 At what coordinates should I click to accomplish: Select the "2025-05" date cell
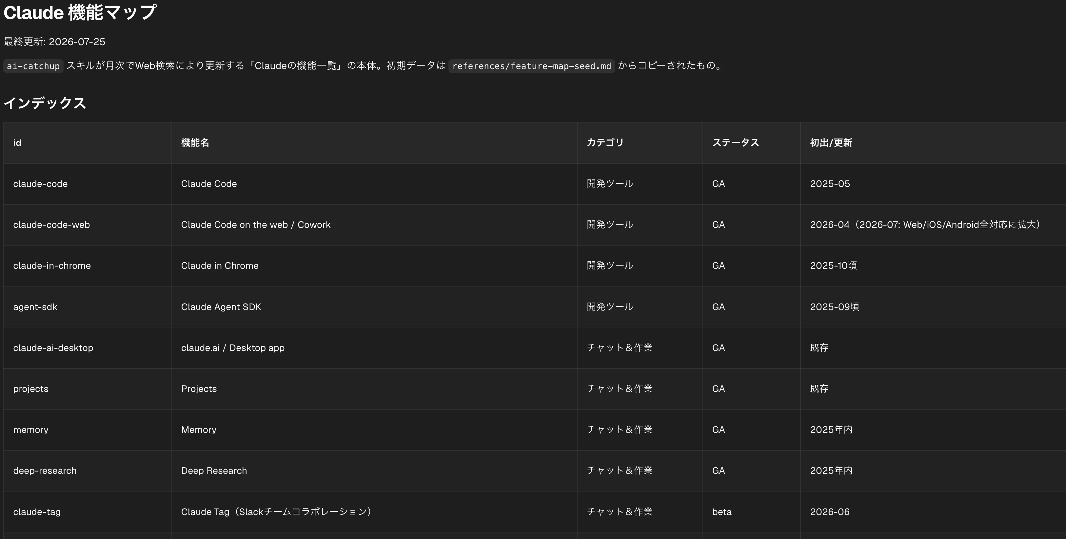pyautogui.click(x=830, y=183)
